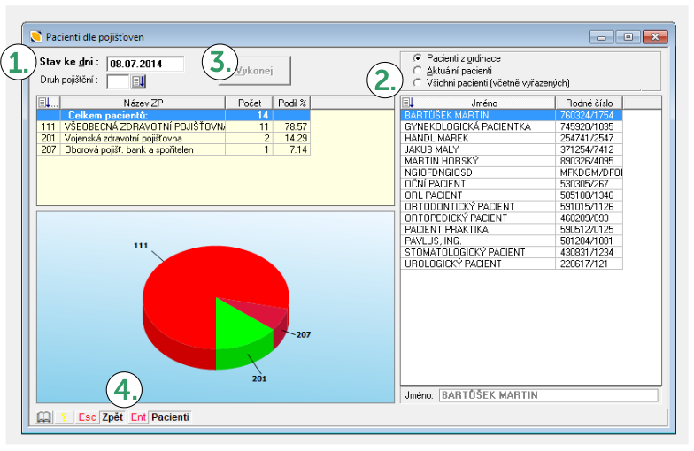Select patient HANDL MAREK in list
The width and height of the screenshot is (694, 451).
coord(434,139)
